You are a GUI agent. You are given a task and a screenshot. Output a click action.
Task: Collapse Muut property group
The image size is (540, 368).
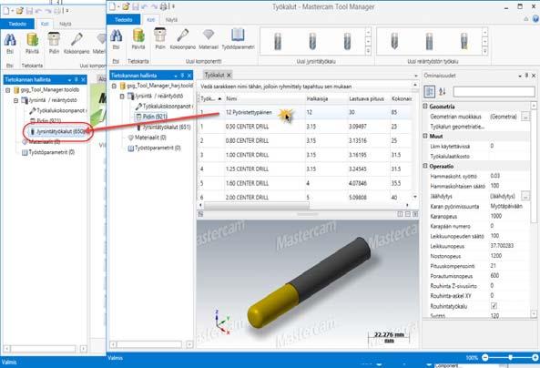(425, 136)
